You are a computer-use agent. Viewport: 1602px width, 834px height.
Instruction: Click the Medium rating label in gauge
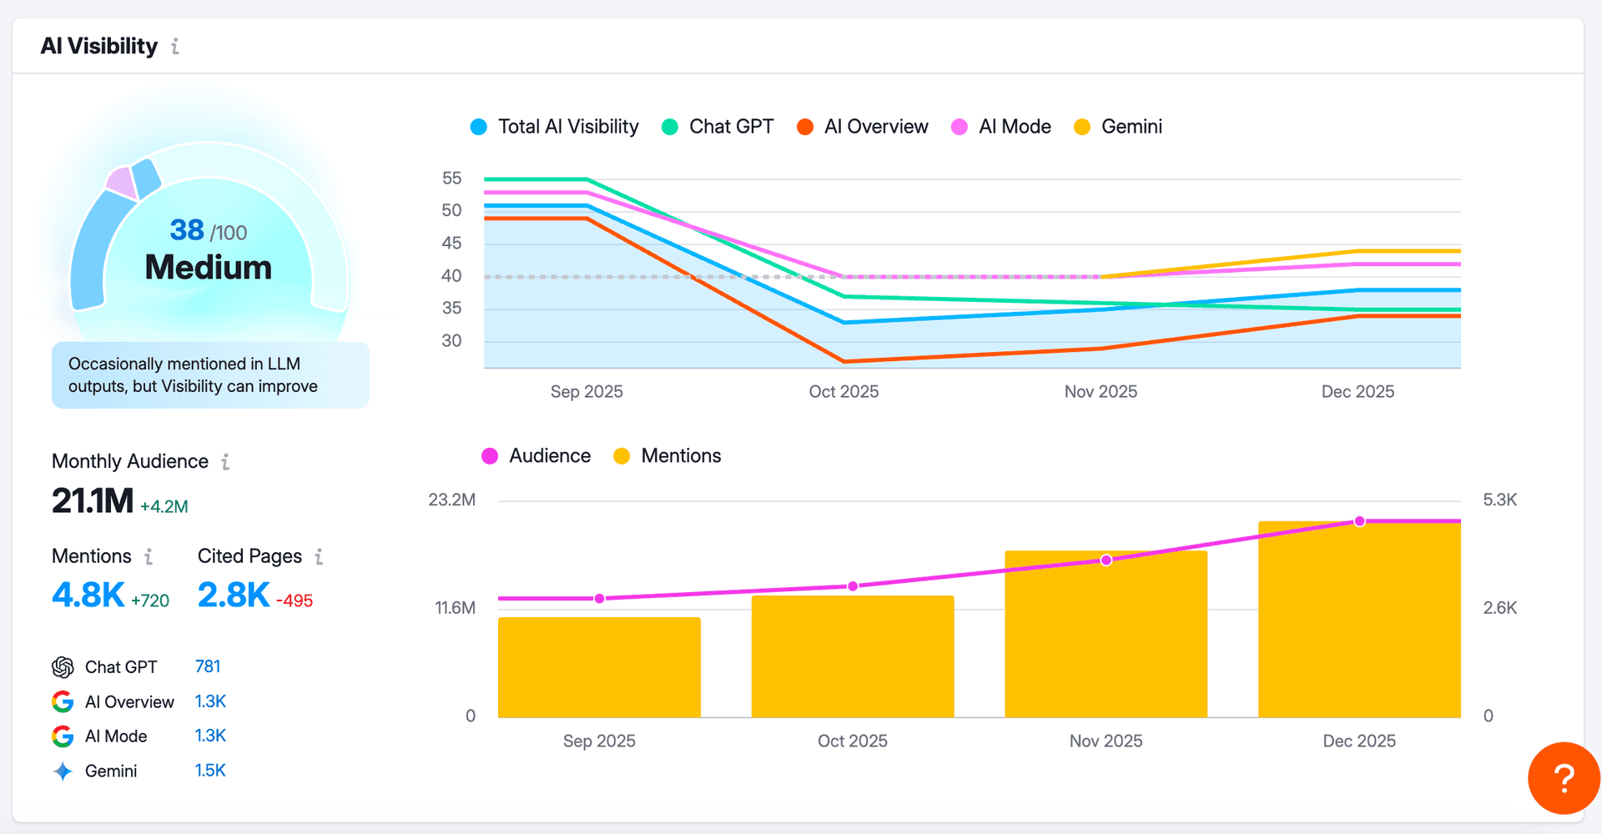[209, 268]
